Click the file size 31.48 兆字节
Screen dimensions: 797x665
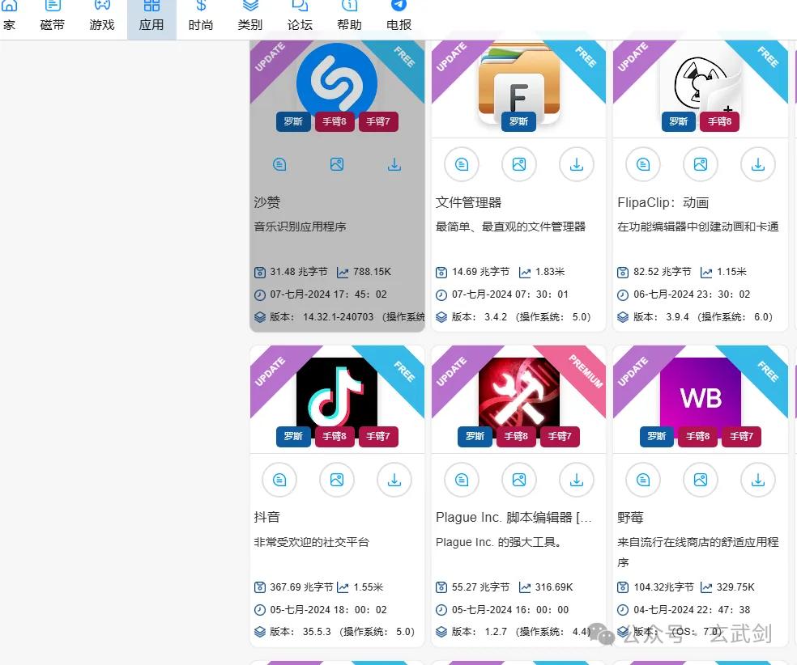(298, 272)
